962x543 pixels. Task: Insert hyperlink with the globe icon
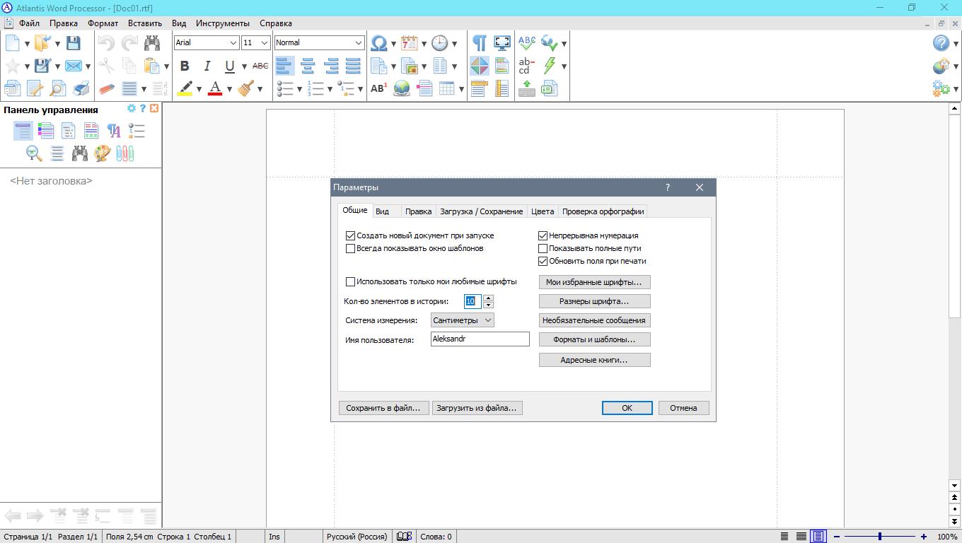coord(402,88)
